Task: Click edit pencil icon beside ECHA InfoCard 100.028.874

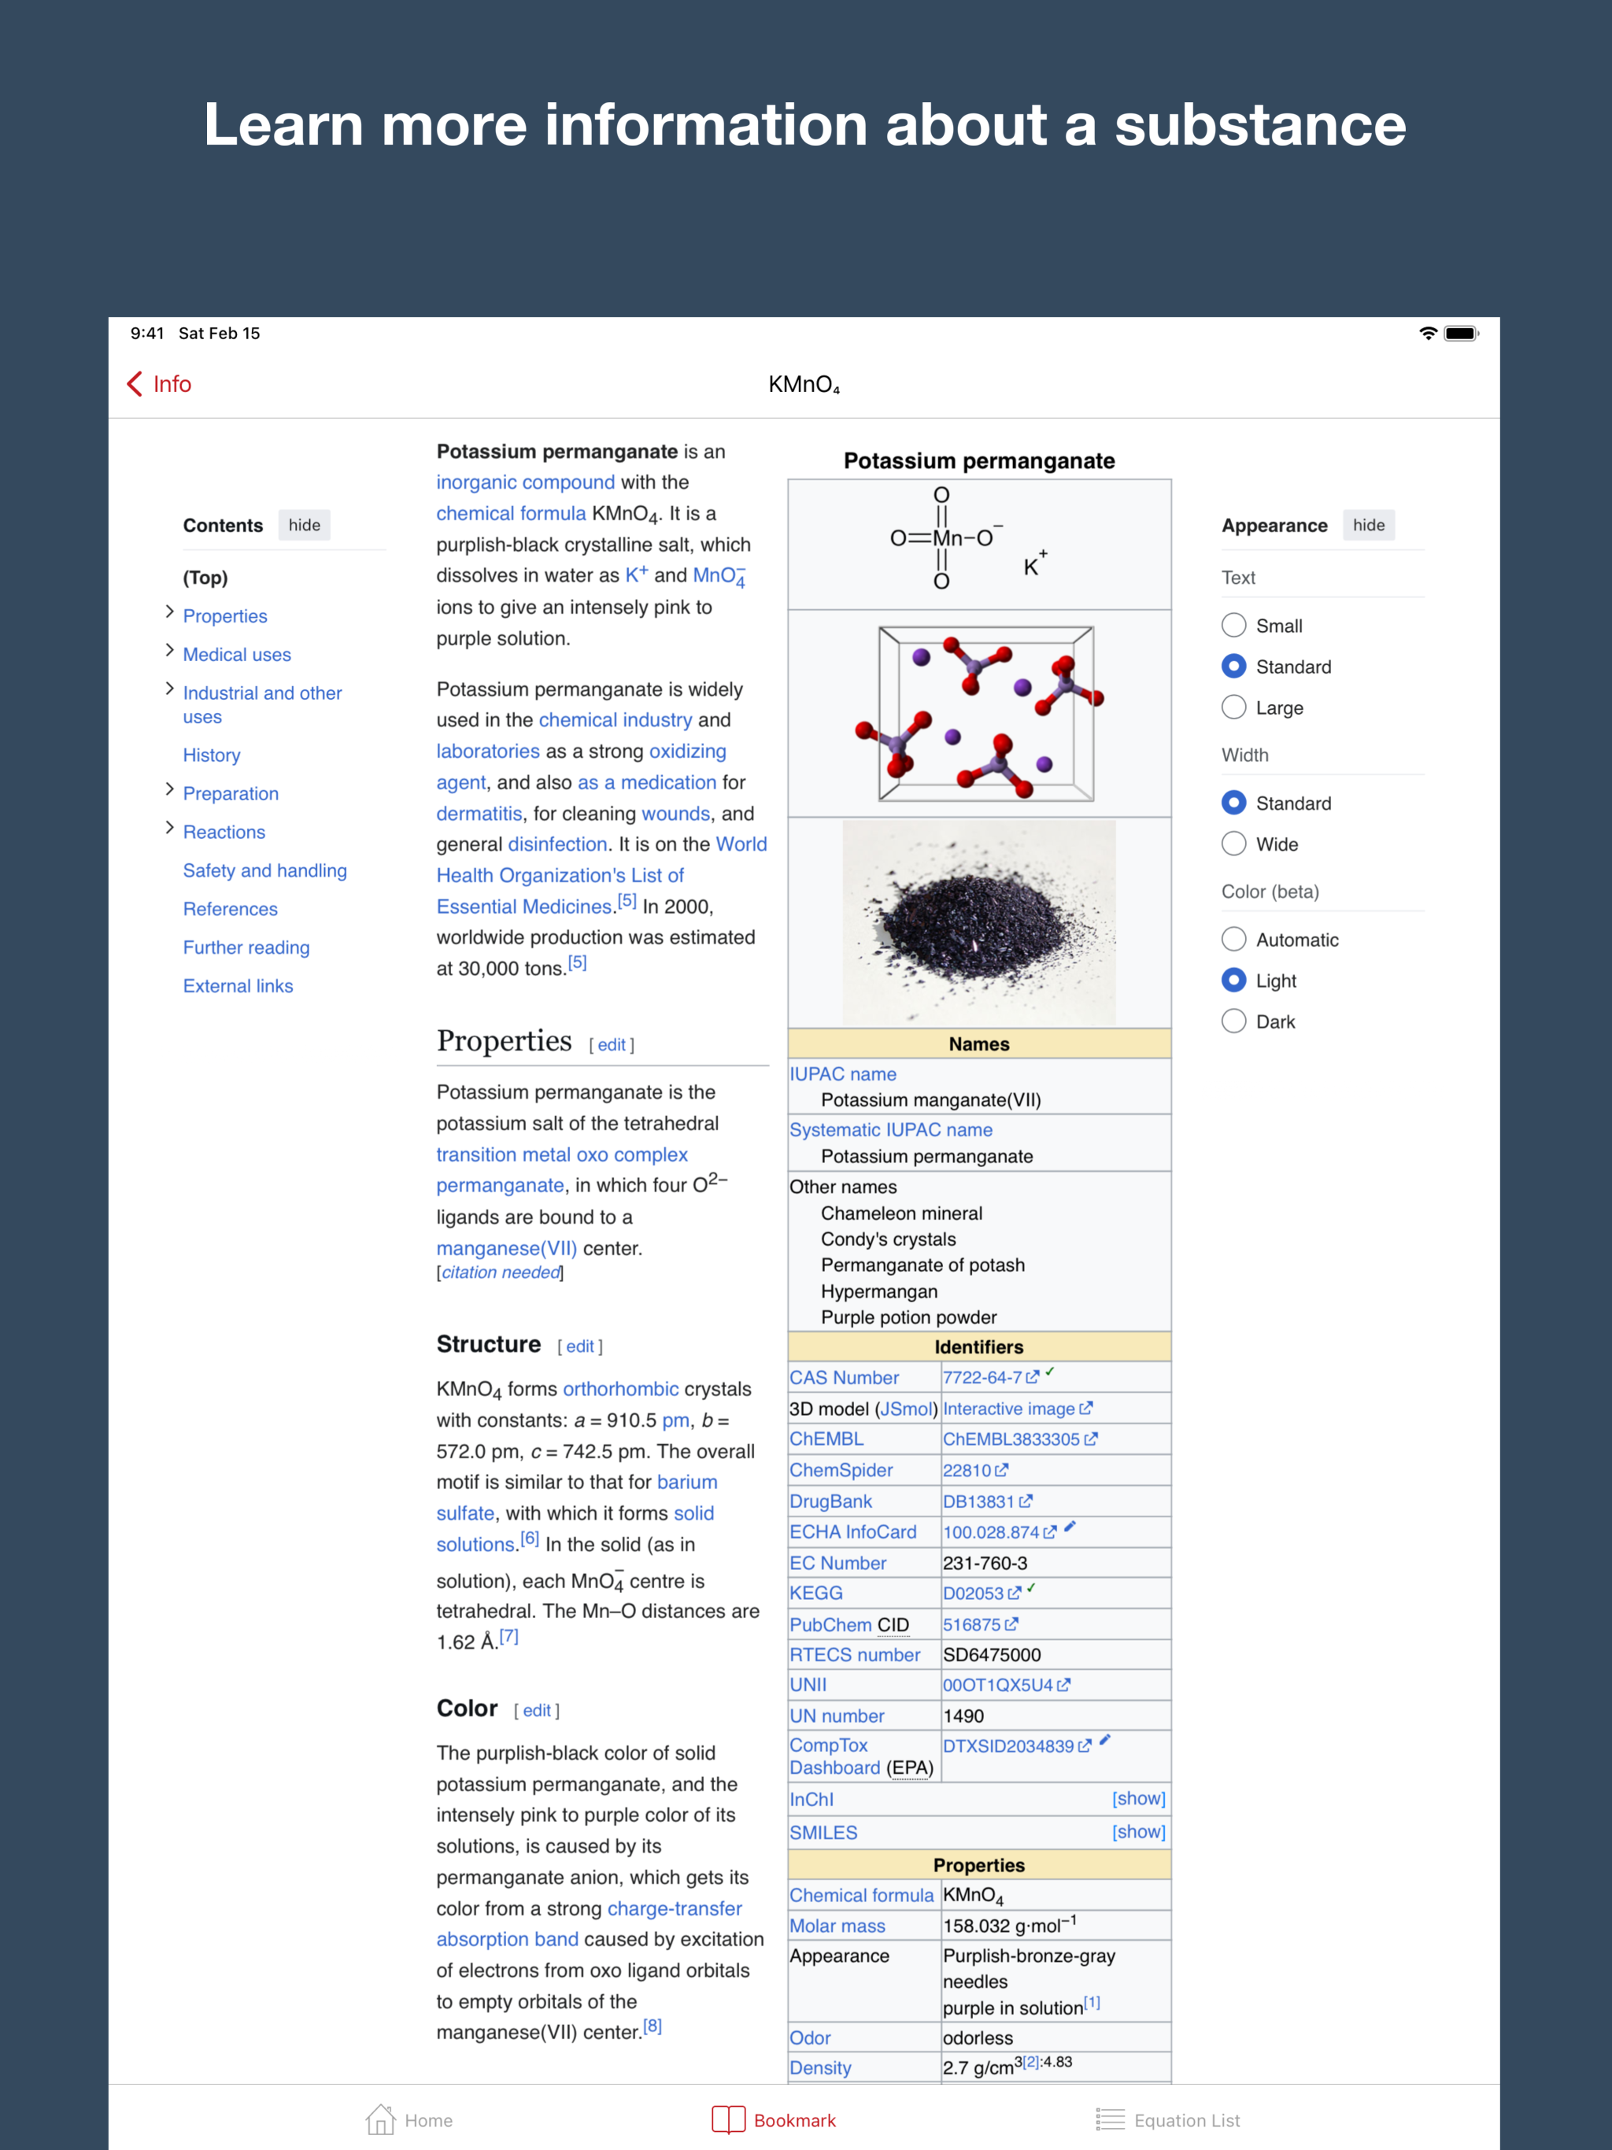Action: (1070, 1526)
